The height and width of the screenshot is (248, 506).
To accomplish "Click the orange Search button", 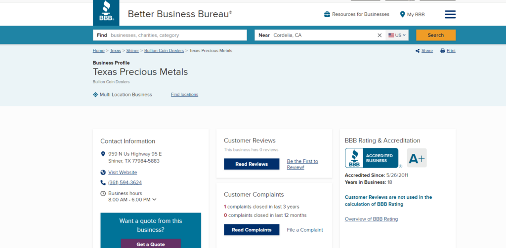I will 436,35.
